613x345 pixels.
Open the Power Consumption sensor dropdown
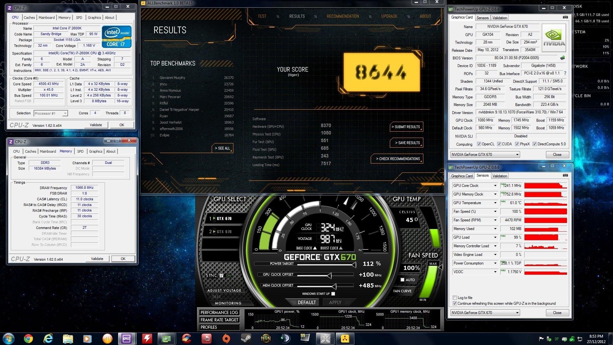point(495,263)
